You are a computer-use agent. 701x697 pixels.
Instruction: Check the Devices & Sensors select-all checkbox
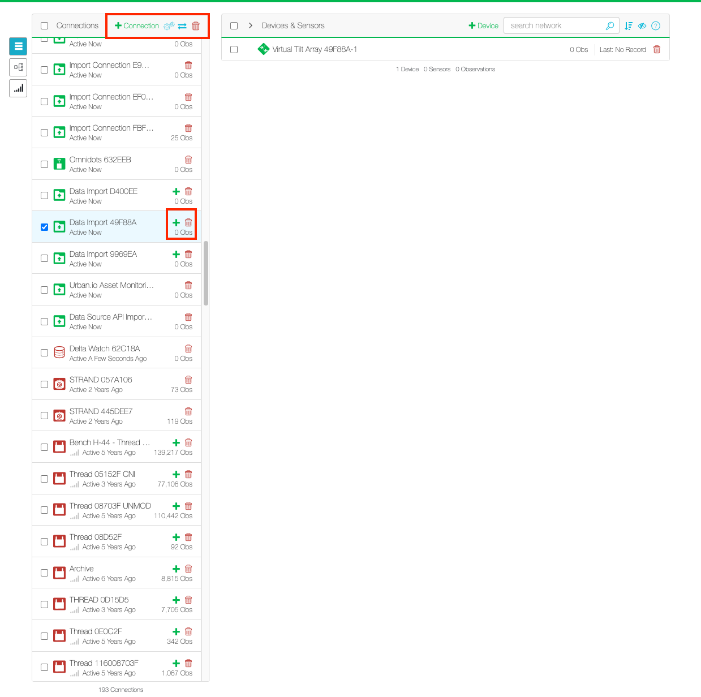tap(234, 25)
